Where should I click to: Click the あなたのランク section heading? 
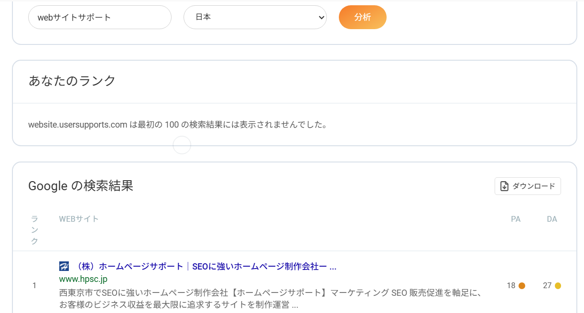72,81
